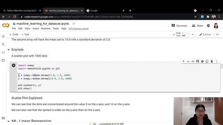Open Chrome profile avatar
223x125 pixels.
[214, 17]
